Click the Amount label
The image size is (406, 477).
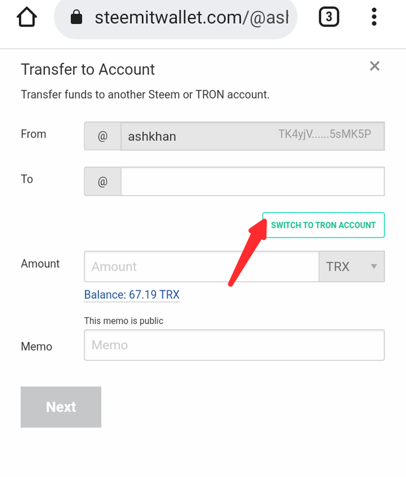[x=41, y=264]
